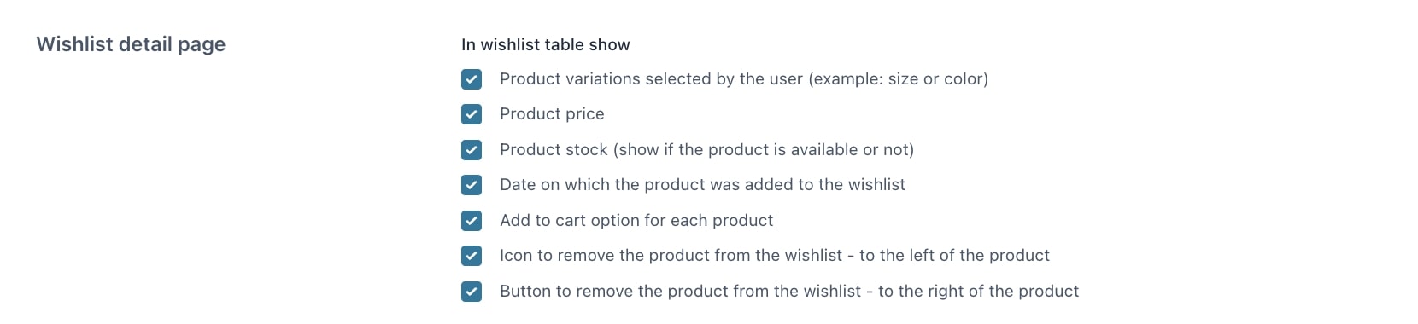Click the 'In wishlist table show' subheading

(x=546, y=44)
